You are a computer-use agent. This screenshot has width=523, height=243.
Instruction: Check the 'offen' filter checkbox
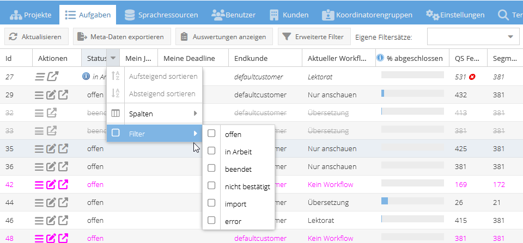[x=211, y=134]
